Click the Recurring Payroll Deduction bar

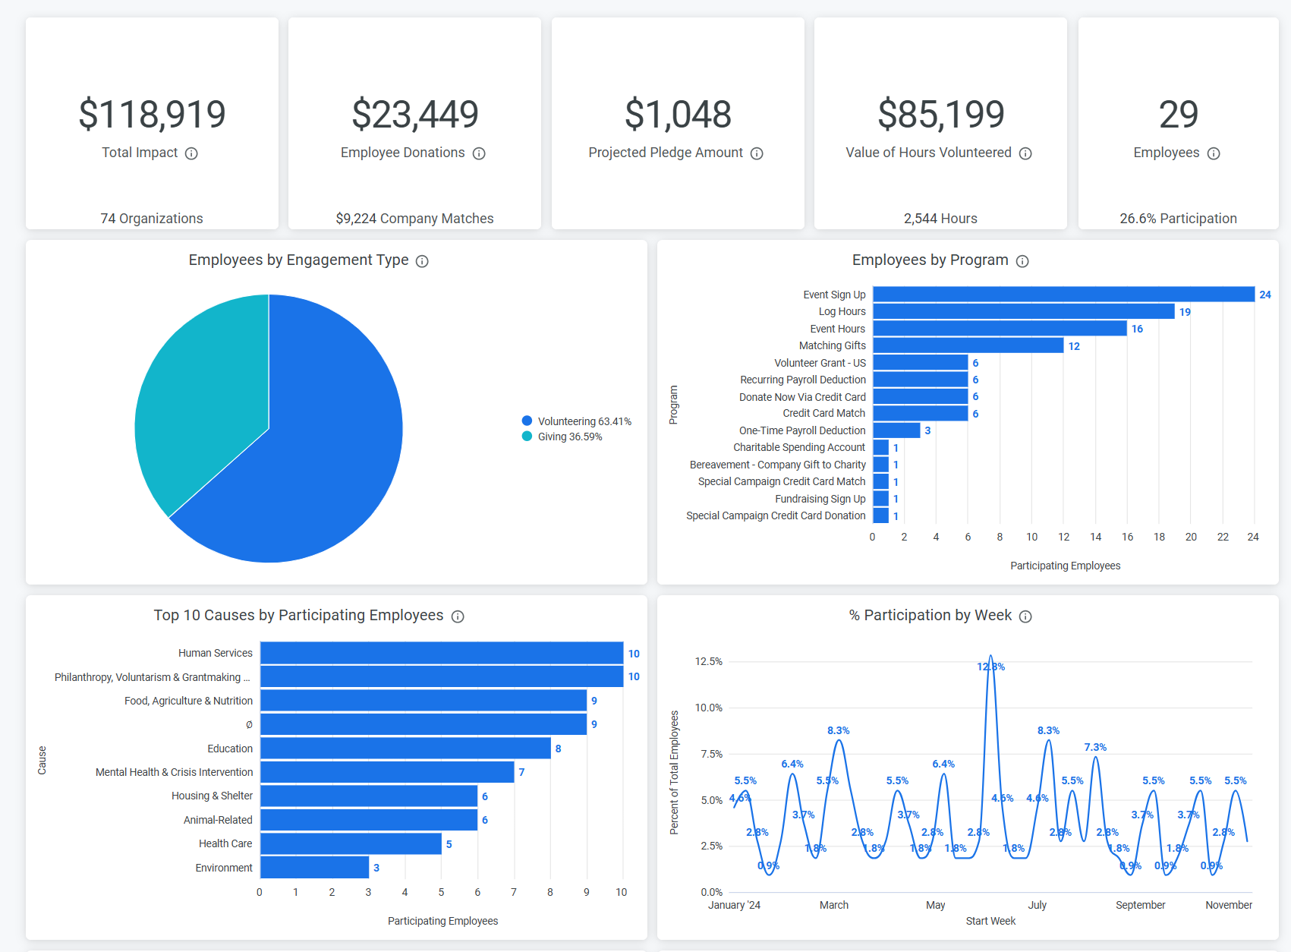pyautogui.click(x=920, y=380)
